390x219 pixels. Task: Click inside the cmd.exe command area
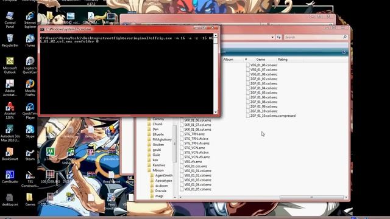(127, 74)
